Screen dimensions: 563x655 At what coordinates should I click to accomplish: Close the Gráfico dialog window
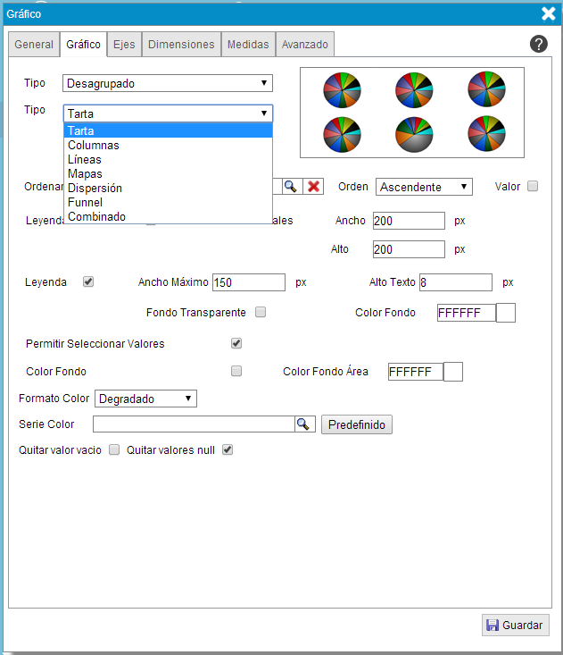pyautogui.click(x=549, y=13)
